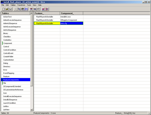Click the Open folder toolbar icon
The image size is (151, 115).
coord(7,9)
